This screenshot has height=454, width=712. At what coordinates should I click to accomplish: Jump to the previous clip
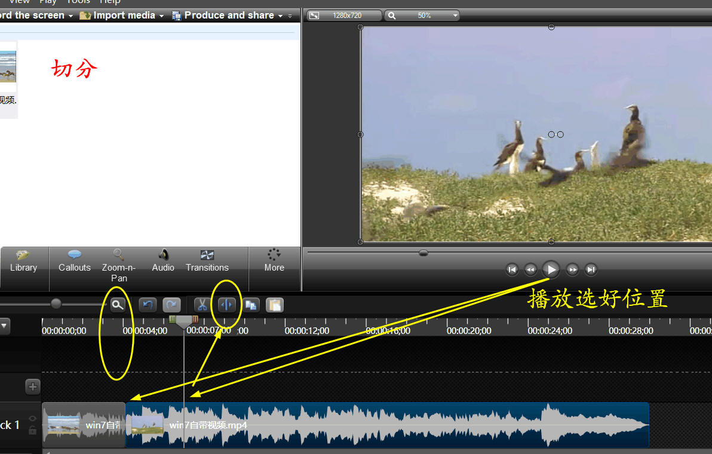512,269
